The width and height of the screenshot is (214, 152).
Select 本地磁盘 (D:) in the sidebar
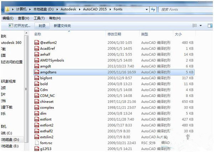(10, 139)
